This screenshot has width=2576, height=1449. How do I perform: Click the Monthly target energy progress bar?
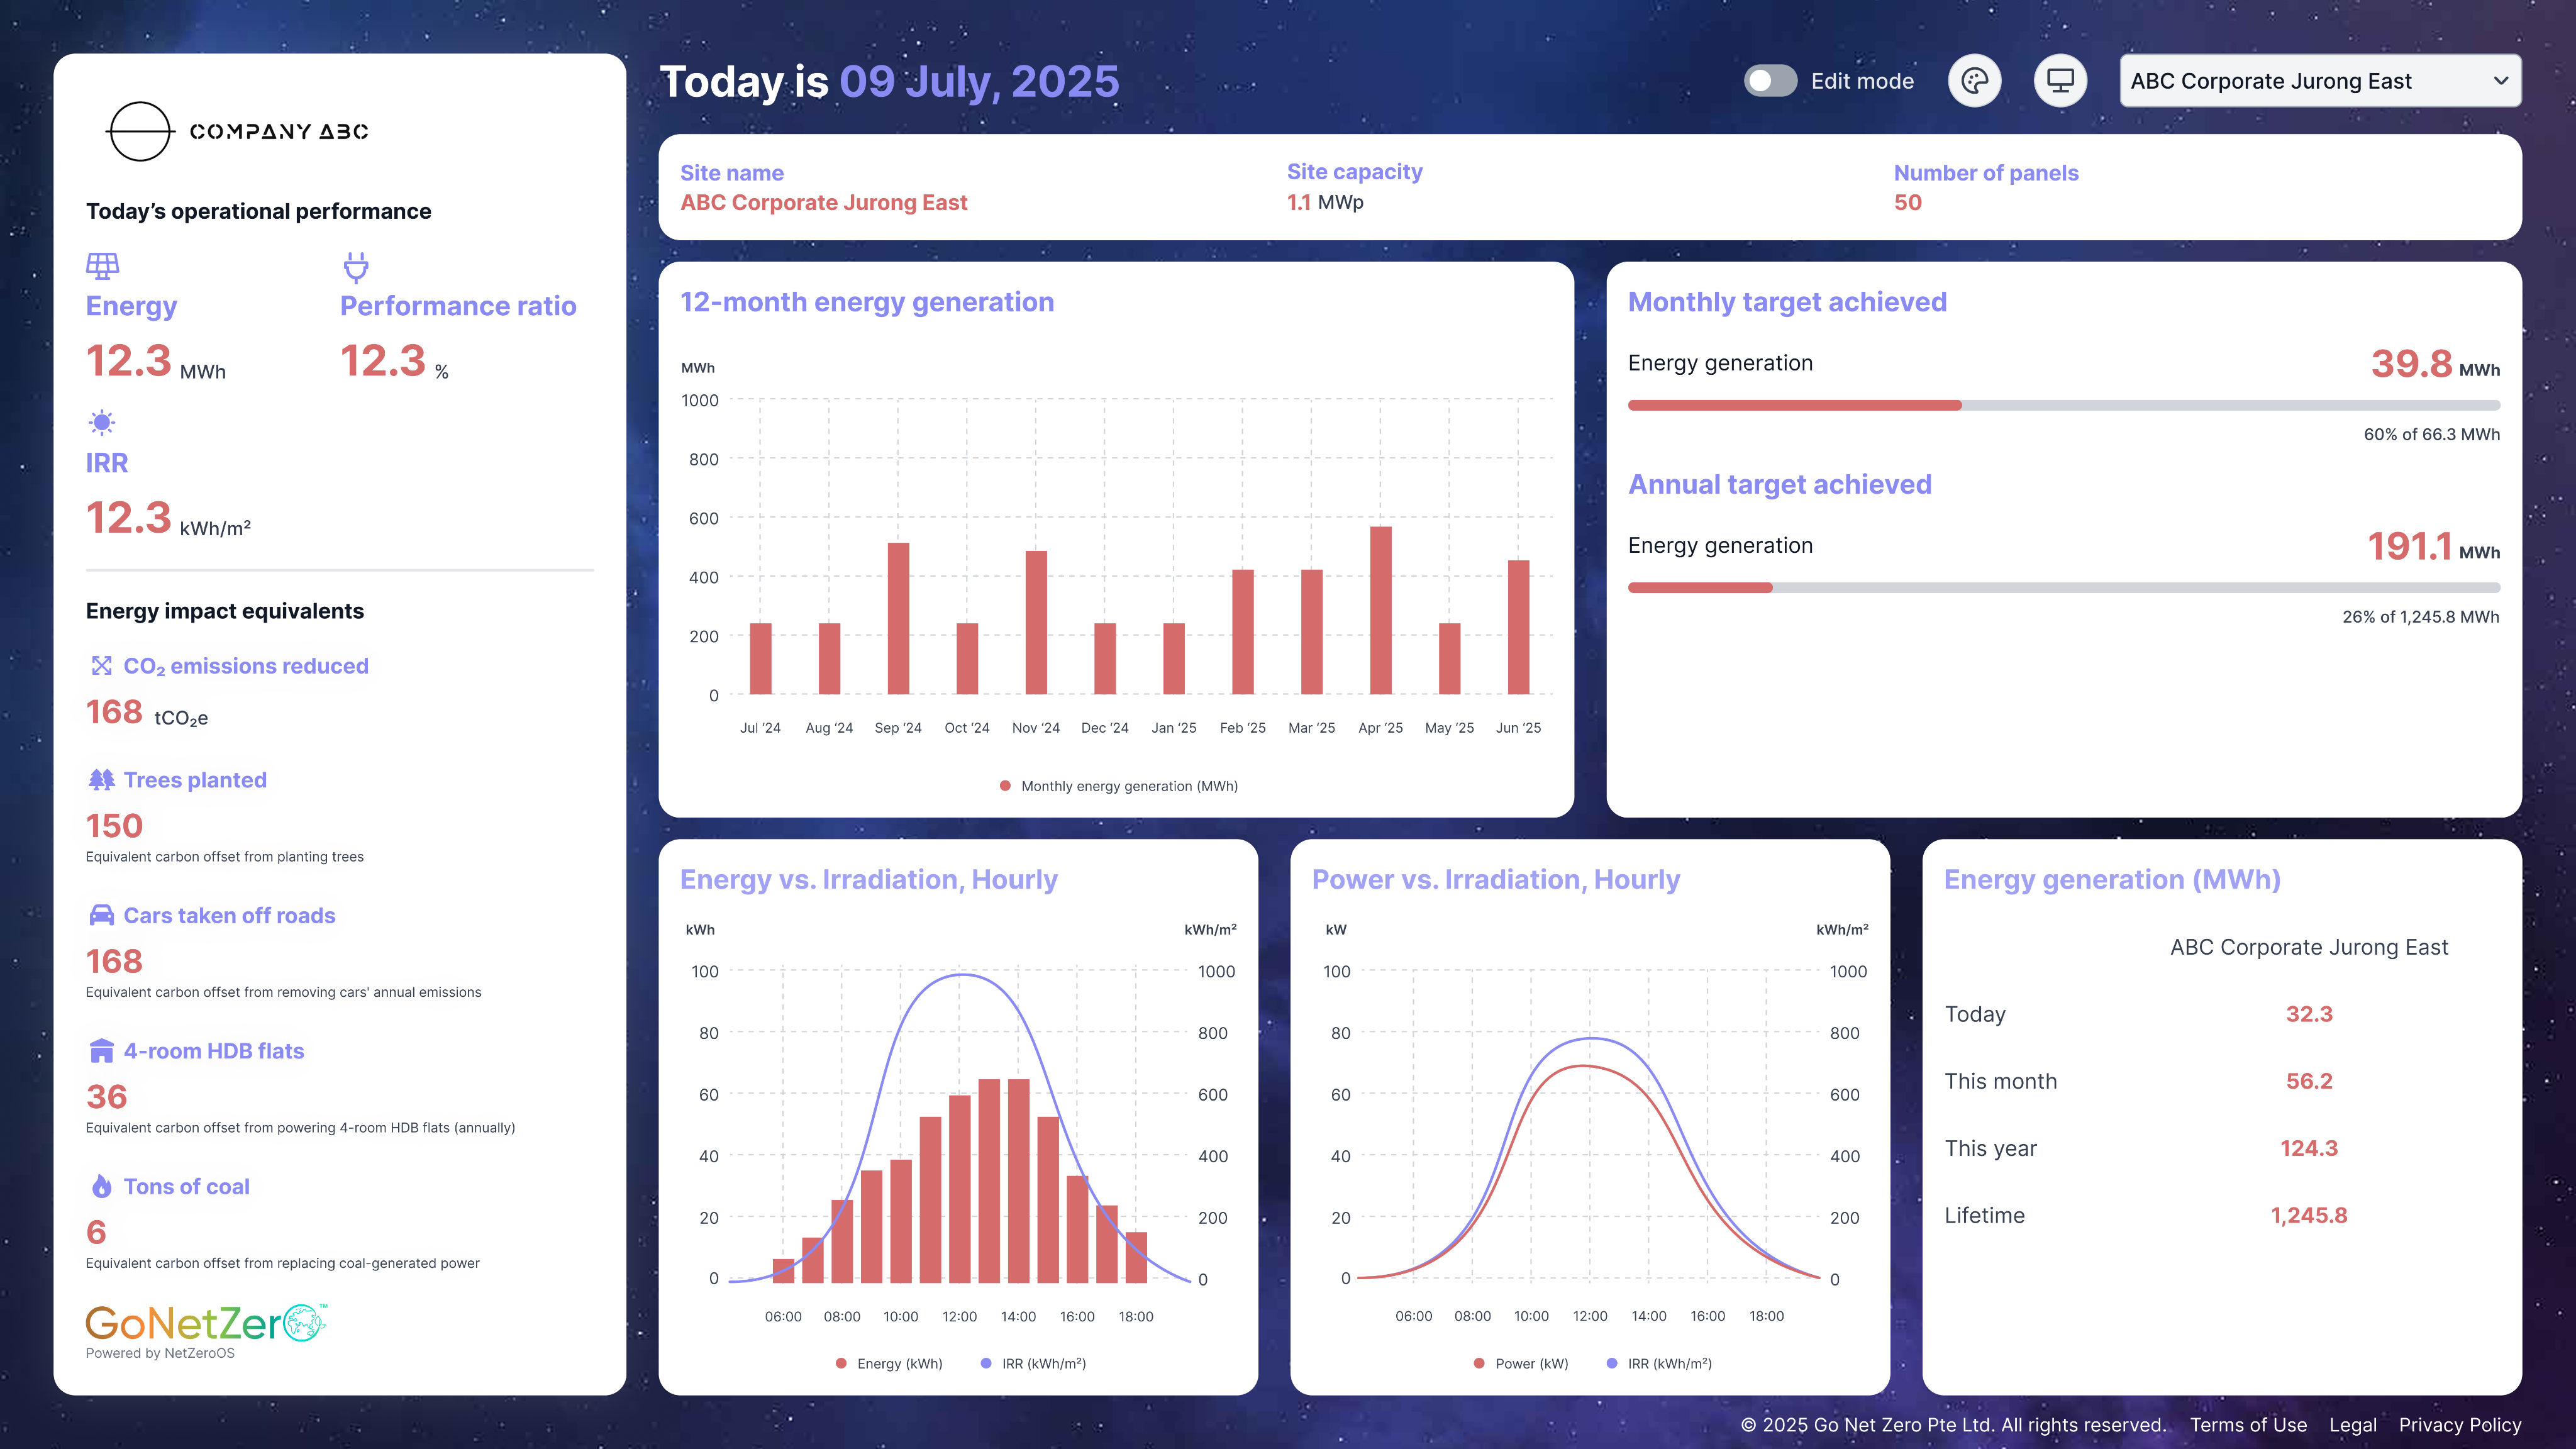coord(2063,406)
